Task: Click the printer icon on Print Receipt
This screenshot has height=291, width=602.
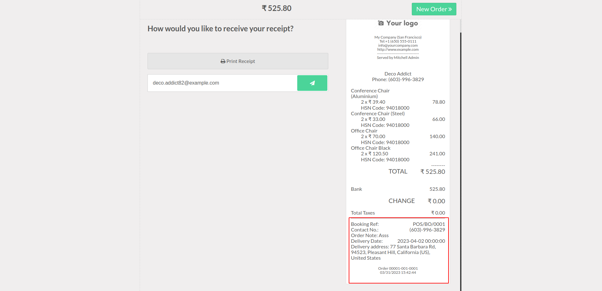Action: [223, 61]
